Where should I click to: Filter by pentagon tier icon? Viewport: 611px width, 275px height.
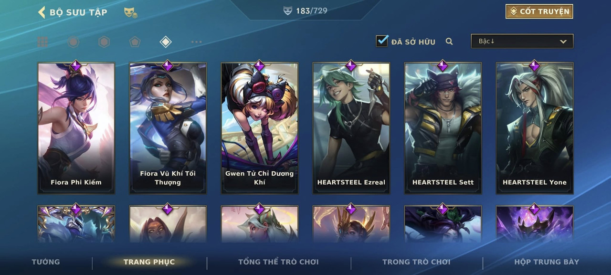135,42
